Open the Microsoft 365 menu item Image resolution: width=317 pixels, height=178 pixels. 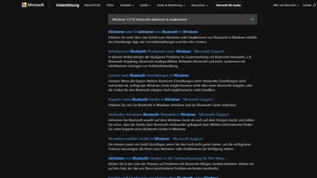(x=93, y=5)
